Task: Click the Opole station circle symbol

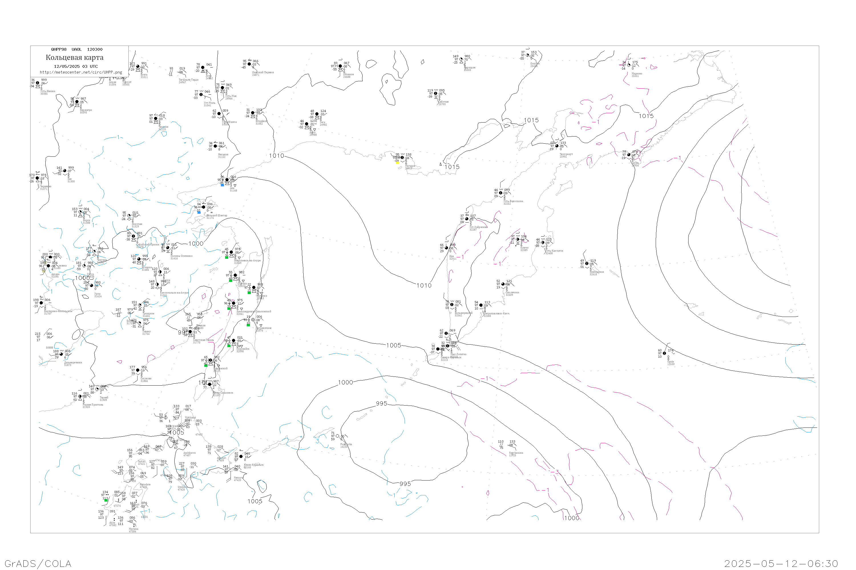Action: tap(665, 353)
